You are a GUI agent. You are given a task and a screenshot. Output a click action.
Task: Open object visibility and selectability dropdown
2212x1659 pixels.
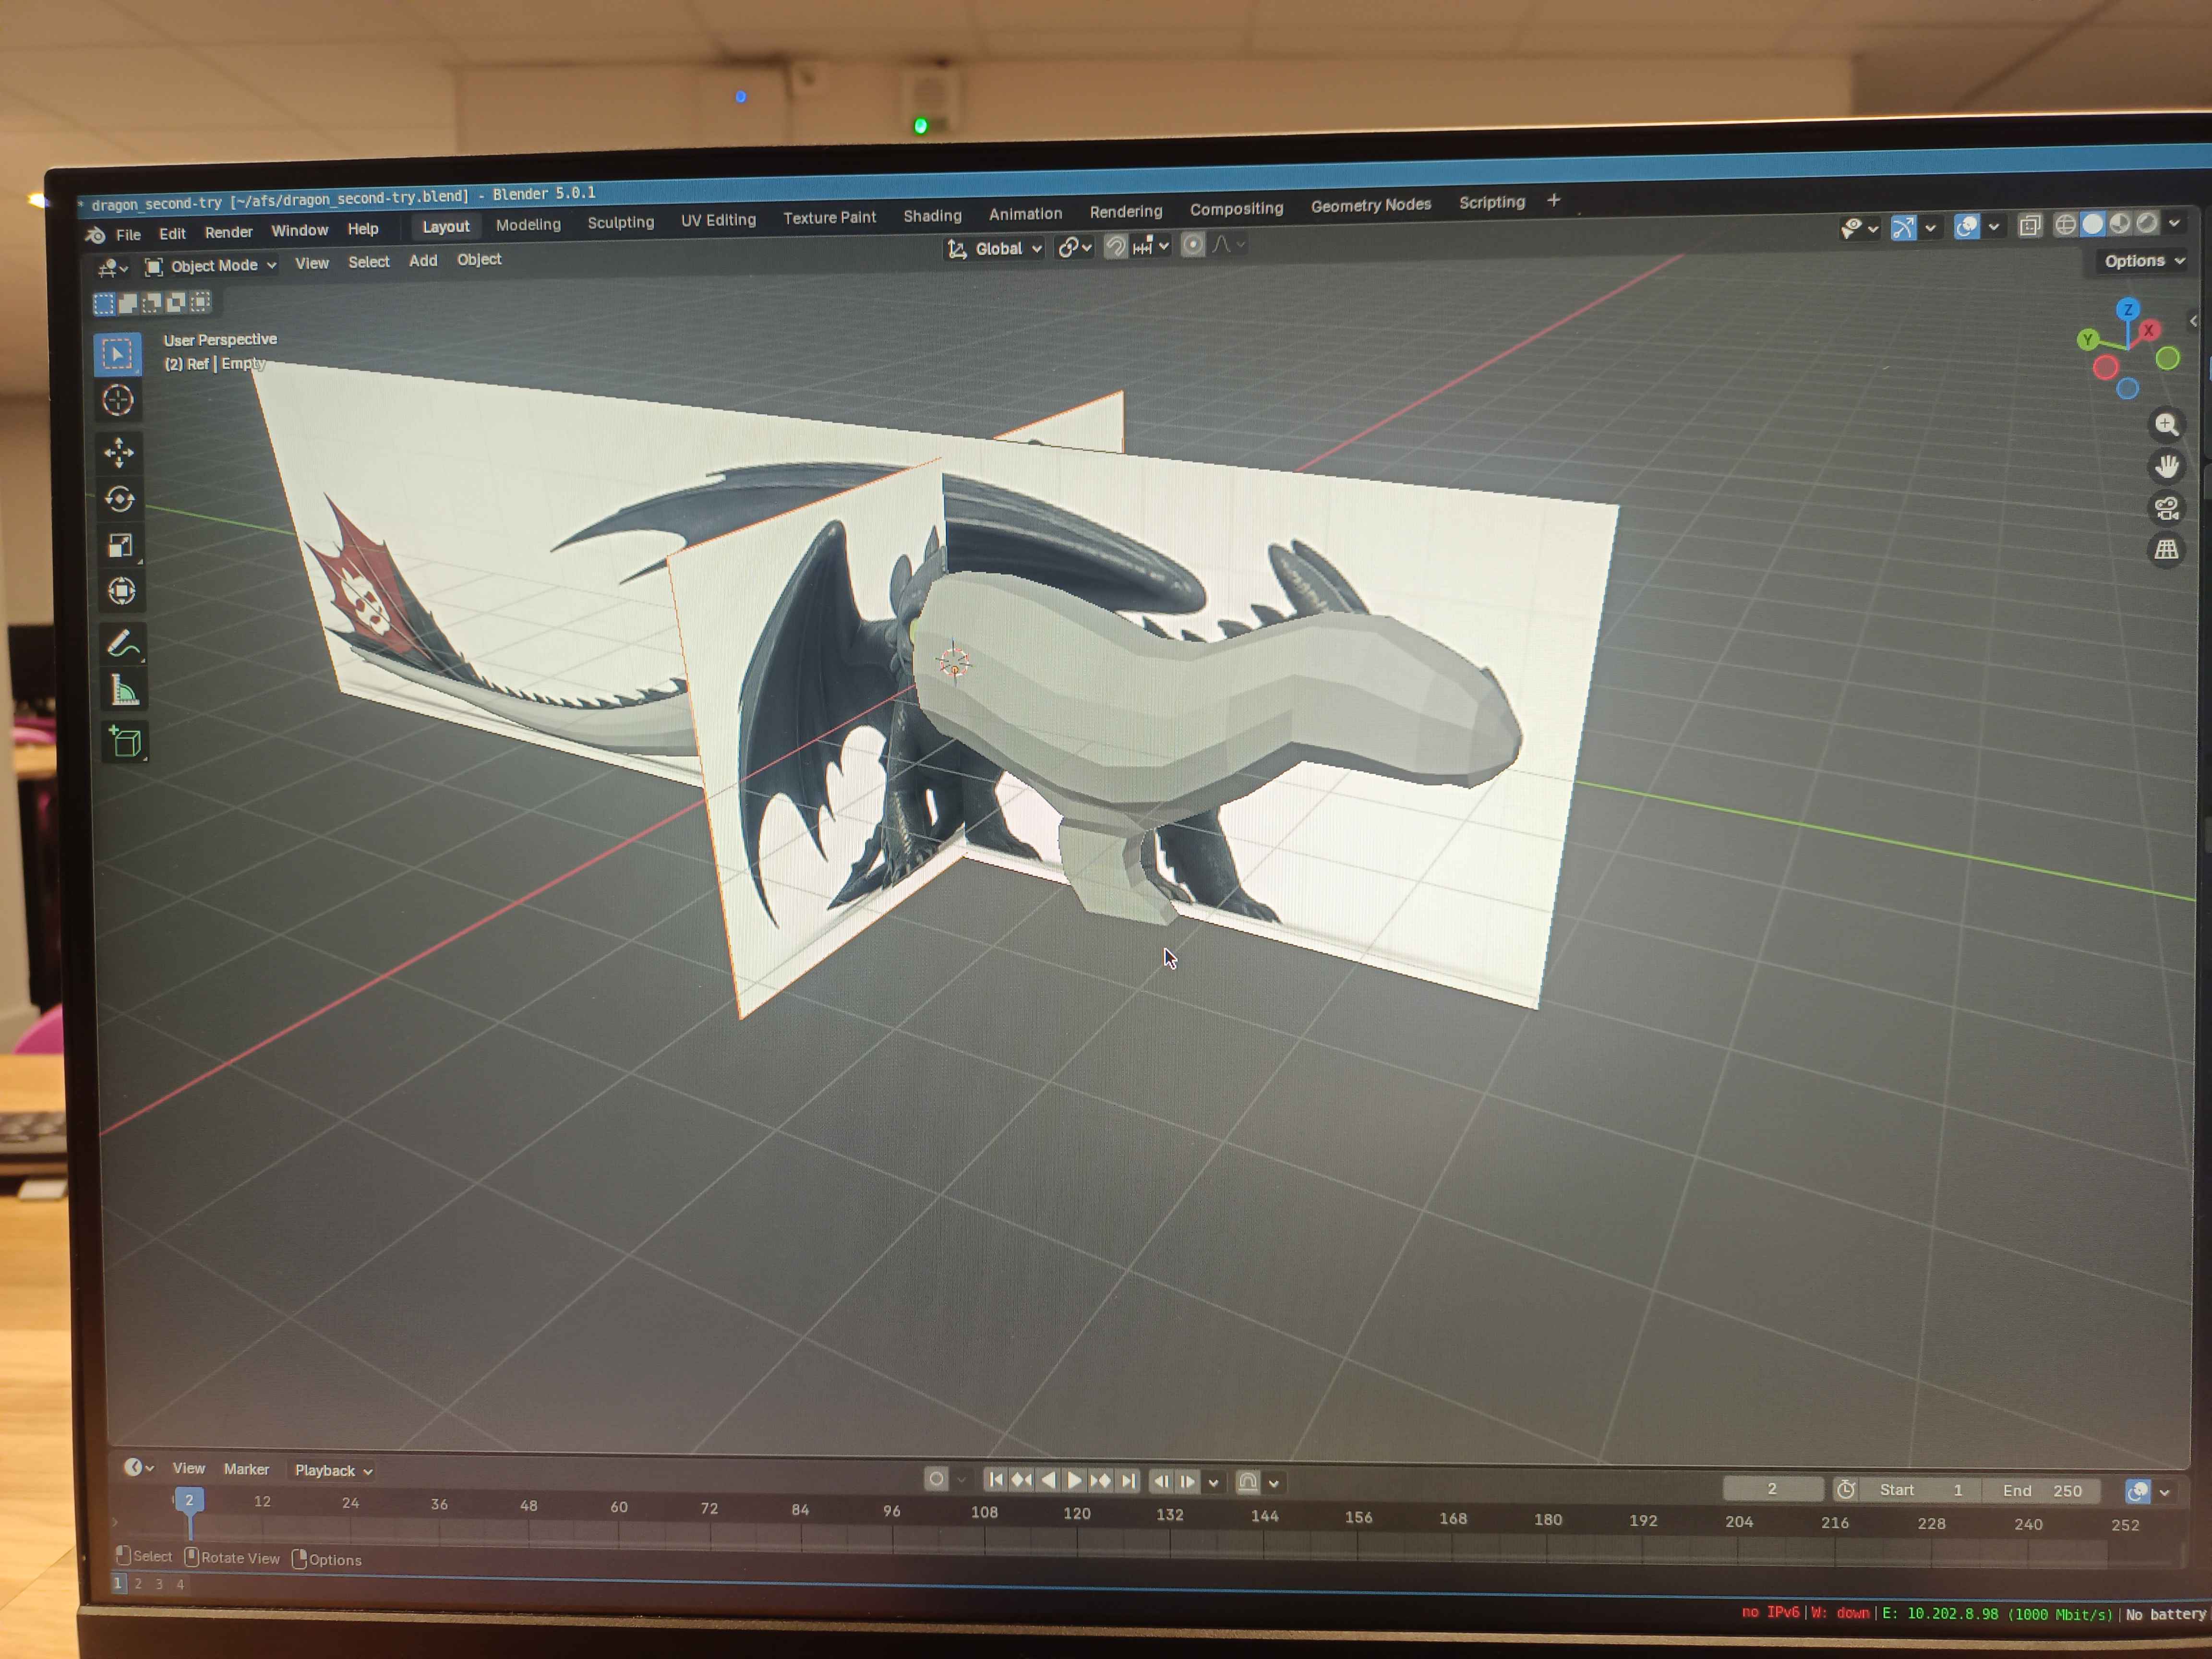click(1859, 229)
